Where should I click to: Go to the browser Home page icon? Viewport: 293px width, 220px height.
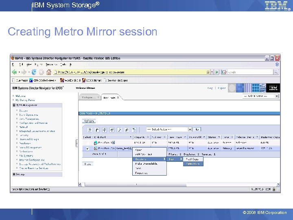click(x=49, y=72)
